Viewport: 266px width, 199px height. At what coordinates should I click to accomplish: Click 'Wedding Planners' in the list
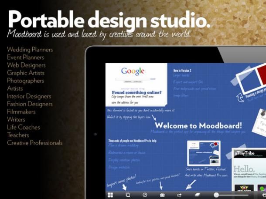pos(30,50)
